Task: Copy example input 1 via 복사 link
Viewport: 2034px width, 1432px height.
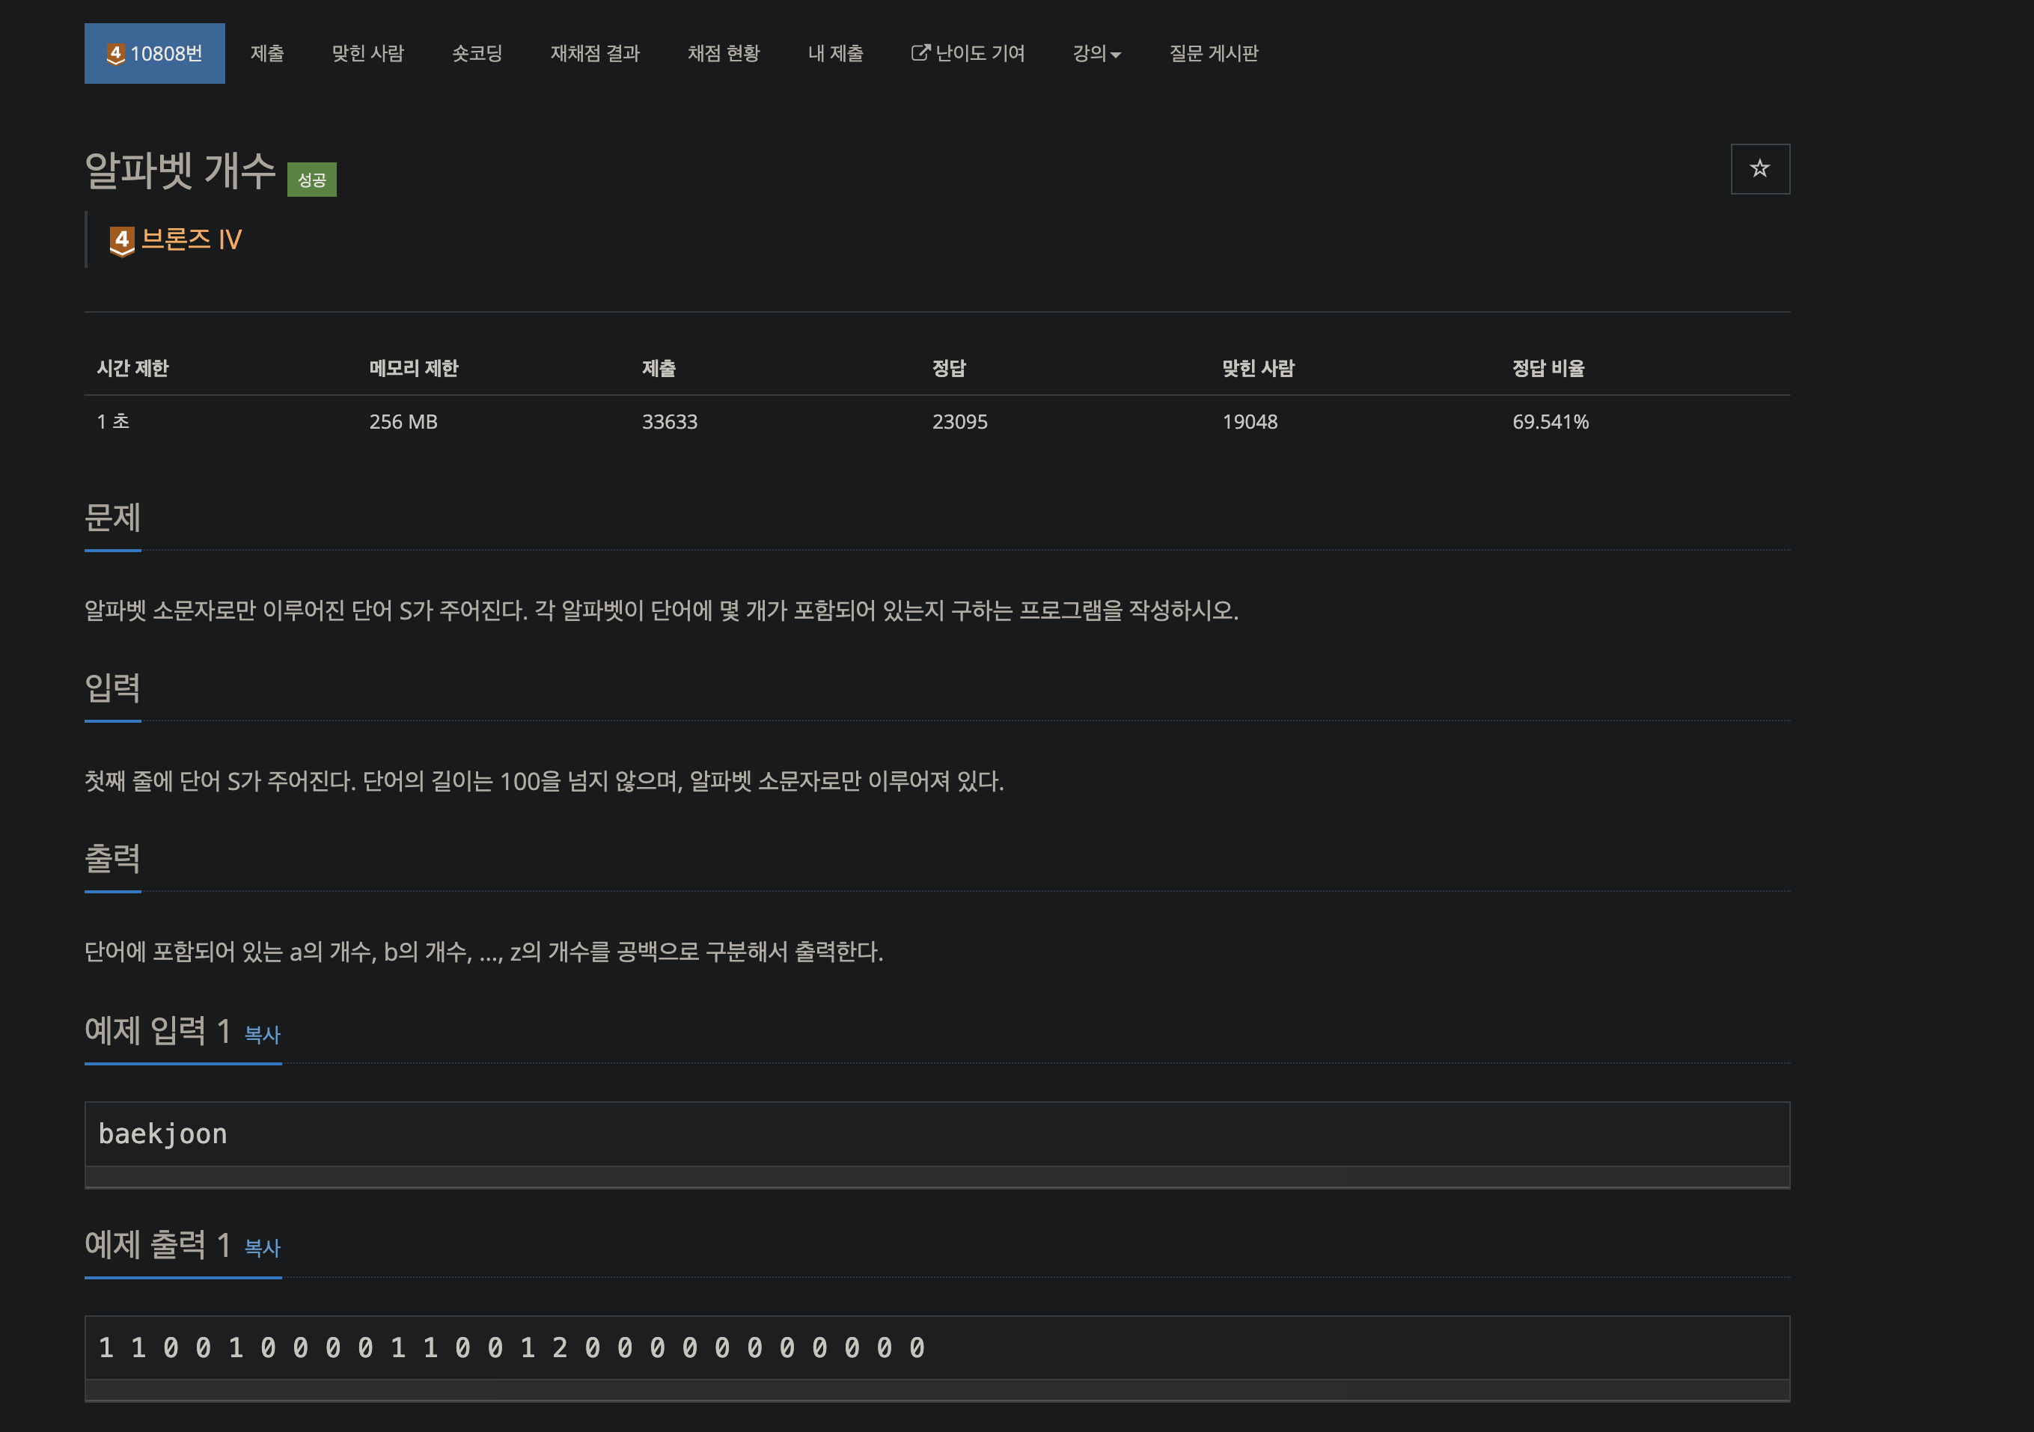Action: click(x=262, y=1035)
